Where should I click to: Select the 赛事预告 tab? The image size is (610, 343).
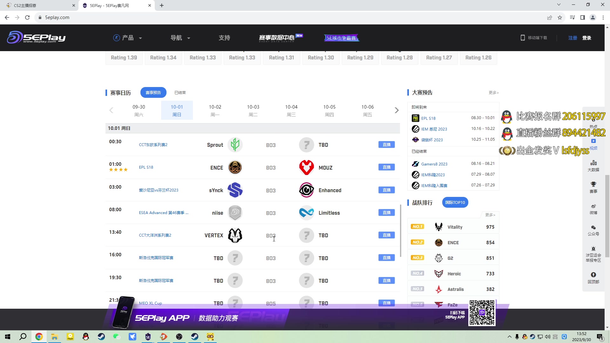[x=153, y=92]
